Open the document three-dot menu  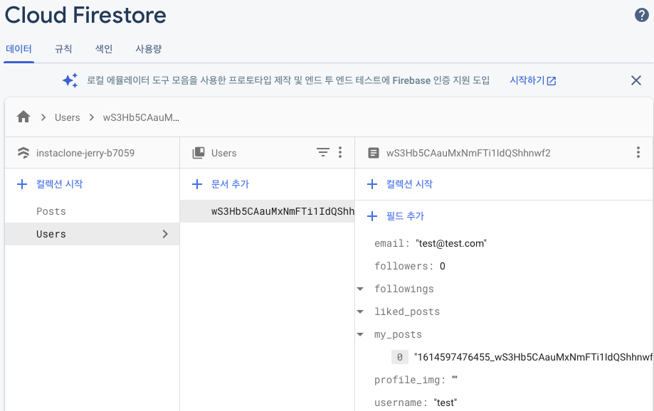click(638, 153)
